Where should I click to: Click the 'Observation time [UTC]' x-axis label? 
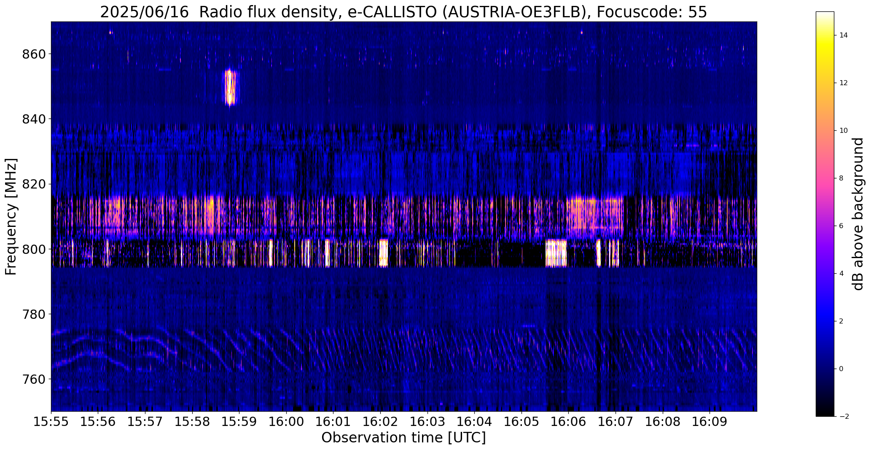pyautogui.click(x=403, y=438)
